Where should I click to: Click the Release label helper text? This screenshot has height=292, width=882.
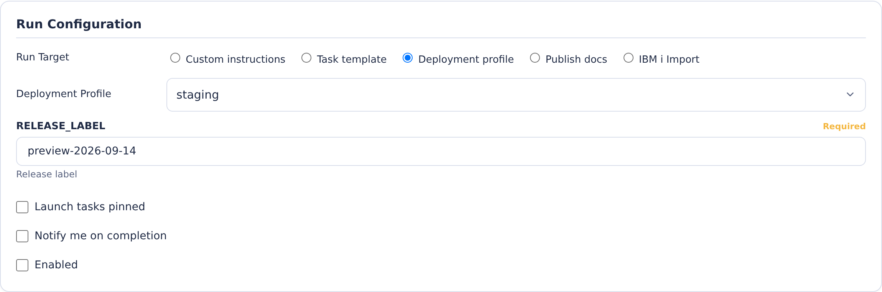pyautogui.click(x=46, y=174)
